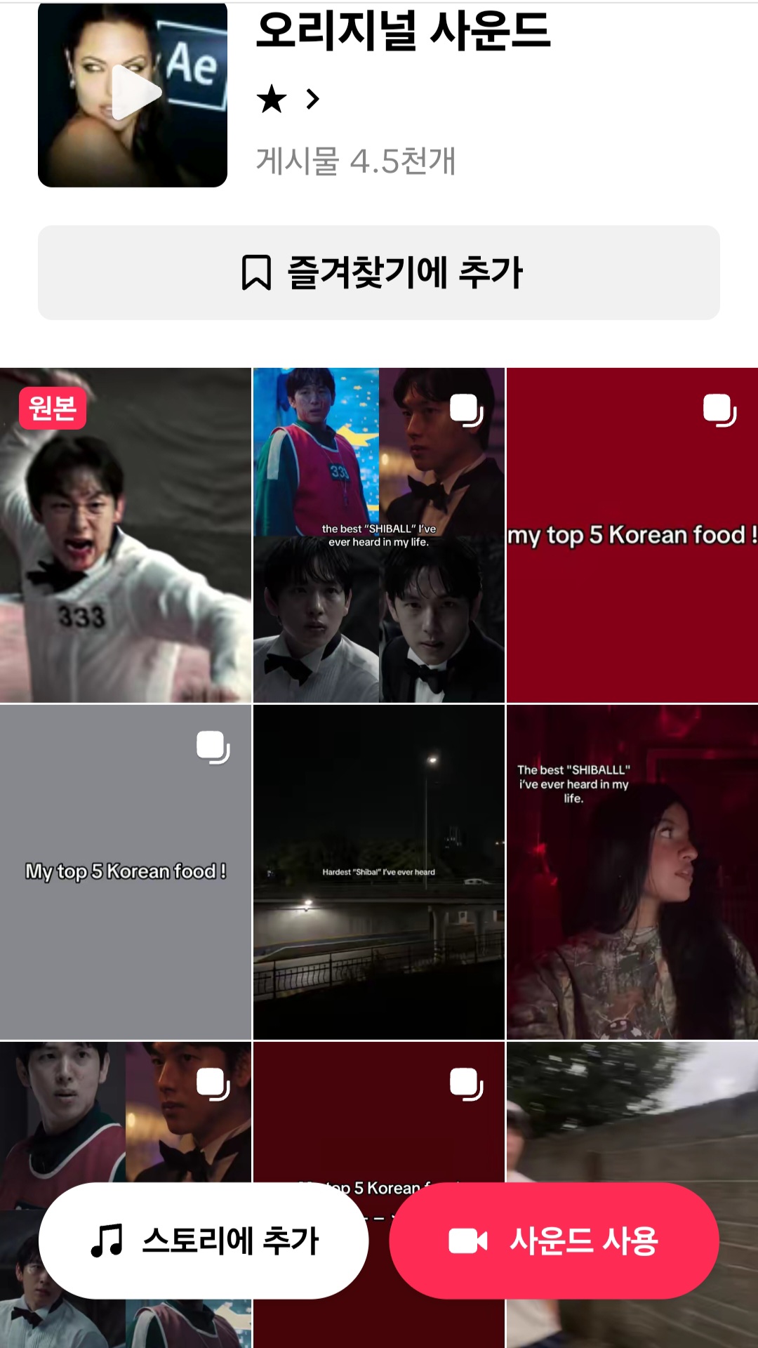The width and height of the screenshot is (758, 1348).
Task: Tap the red 원본 badge
Action: click(53, 408)
